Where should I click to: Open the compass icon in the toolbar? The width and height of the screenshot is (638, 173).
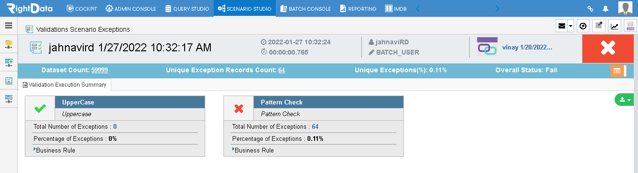click(x=582, y=26)
